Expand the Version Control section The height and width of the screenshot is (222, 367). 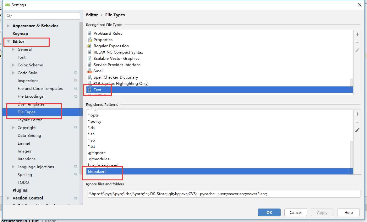[x=8, y=198]
